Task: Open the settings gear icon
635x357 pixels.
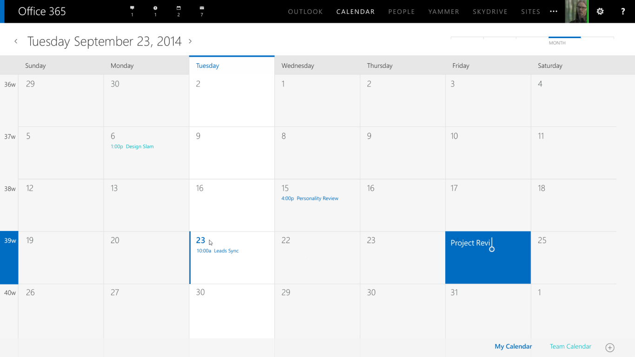Action: 600,12
